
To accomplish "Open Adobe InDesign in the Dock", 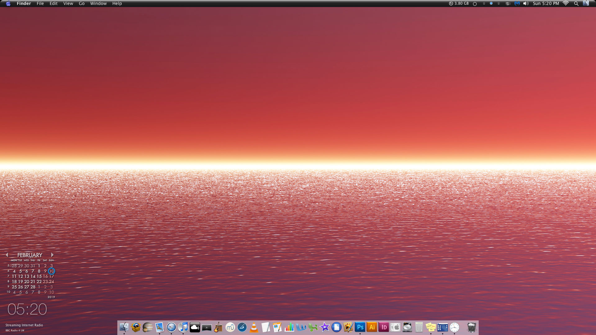I will (x=384, y=327).
